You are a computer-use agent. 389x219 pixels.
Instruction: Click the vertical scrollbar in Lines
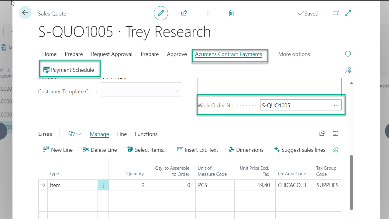pyautogui.click(x=351, y=182)
